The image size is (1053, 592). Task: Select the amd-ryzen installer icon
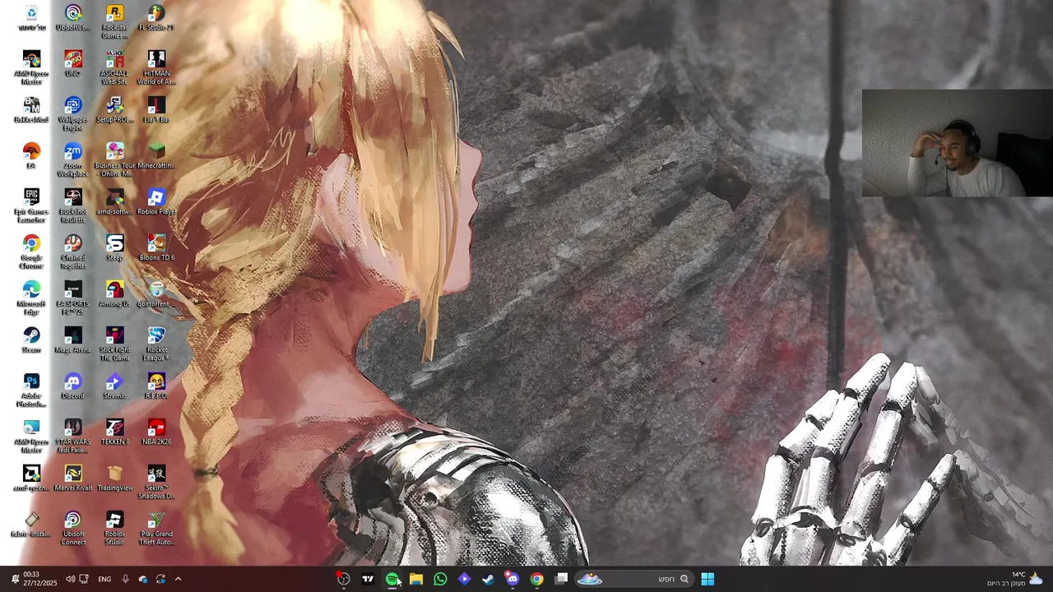point(31,478)
